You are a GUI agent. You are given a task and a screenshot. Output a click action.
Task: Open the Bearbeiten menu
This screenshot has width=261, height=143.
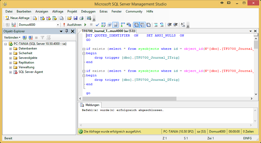coord(24,11)
